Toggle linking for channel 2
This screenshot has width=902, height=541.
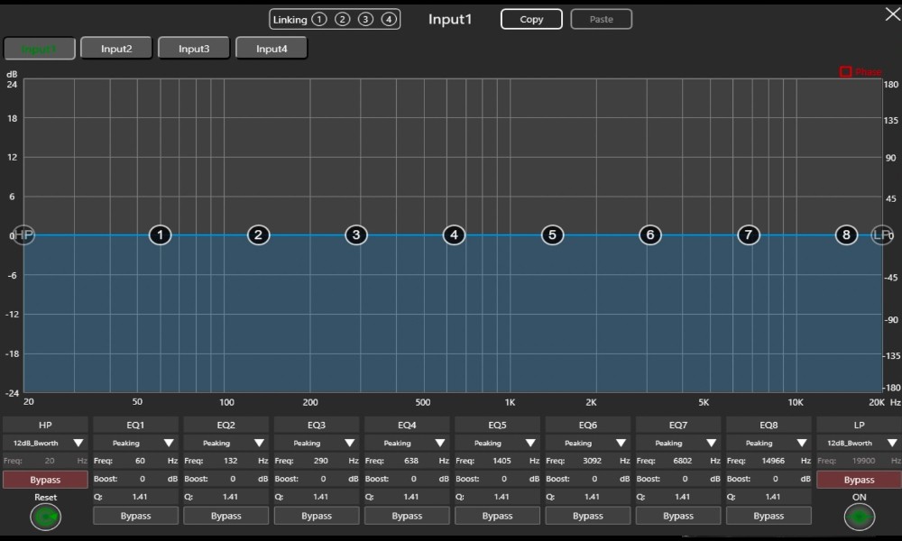tap(342, 20)
